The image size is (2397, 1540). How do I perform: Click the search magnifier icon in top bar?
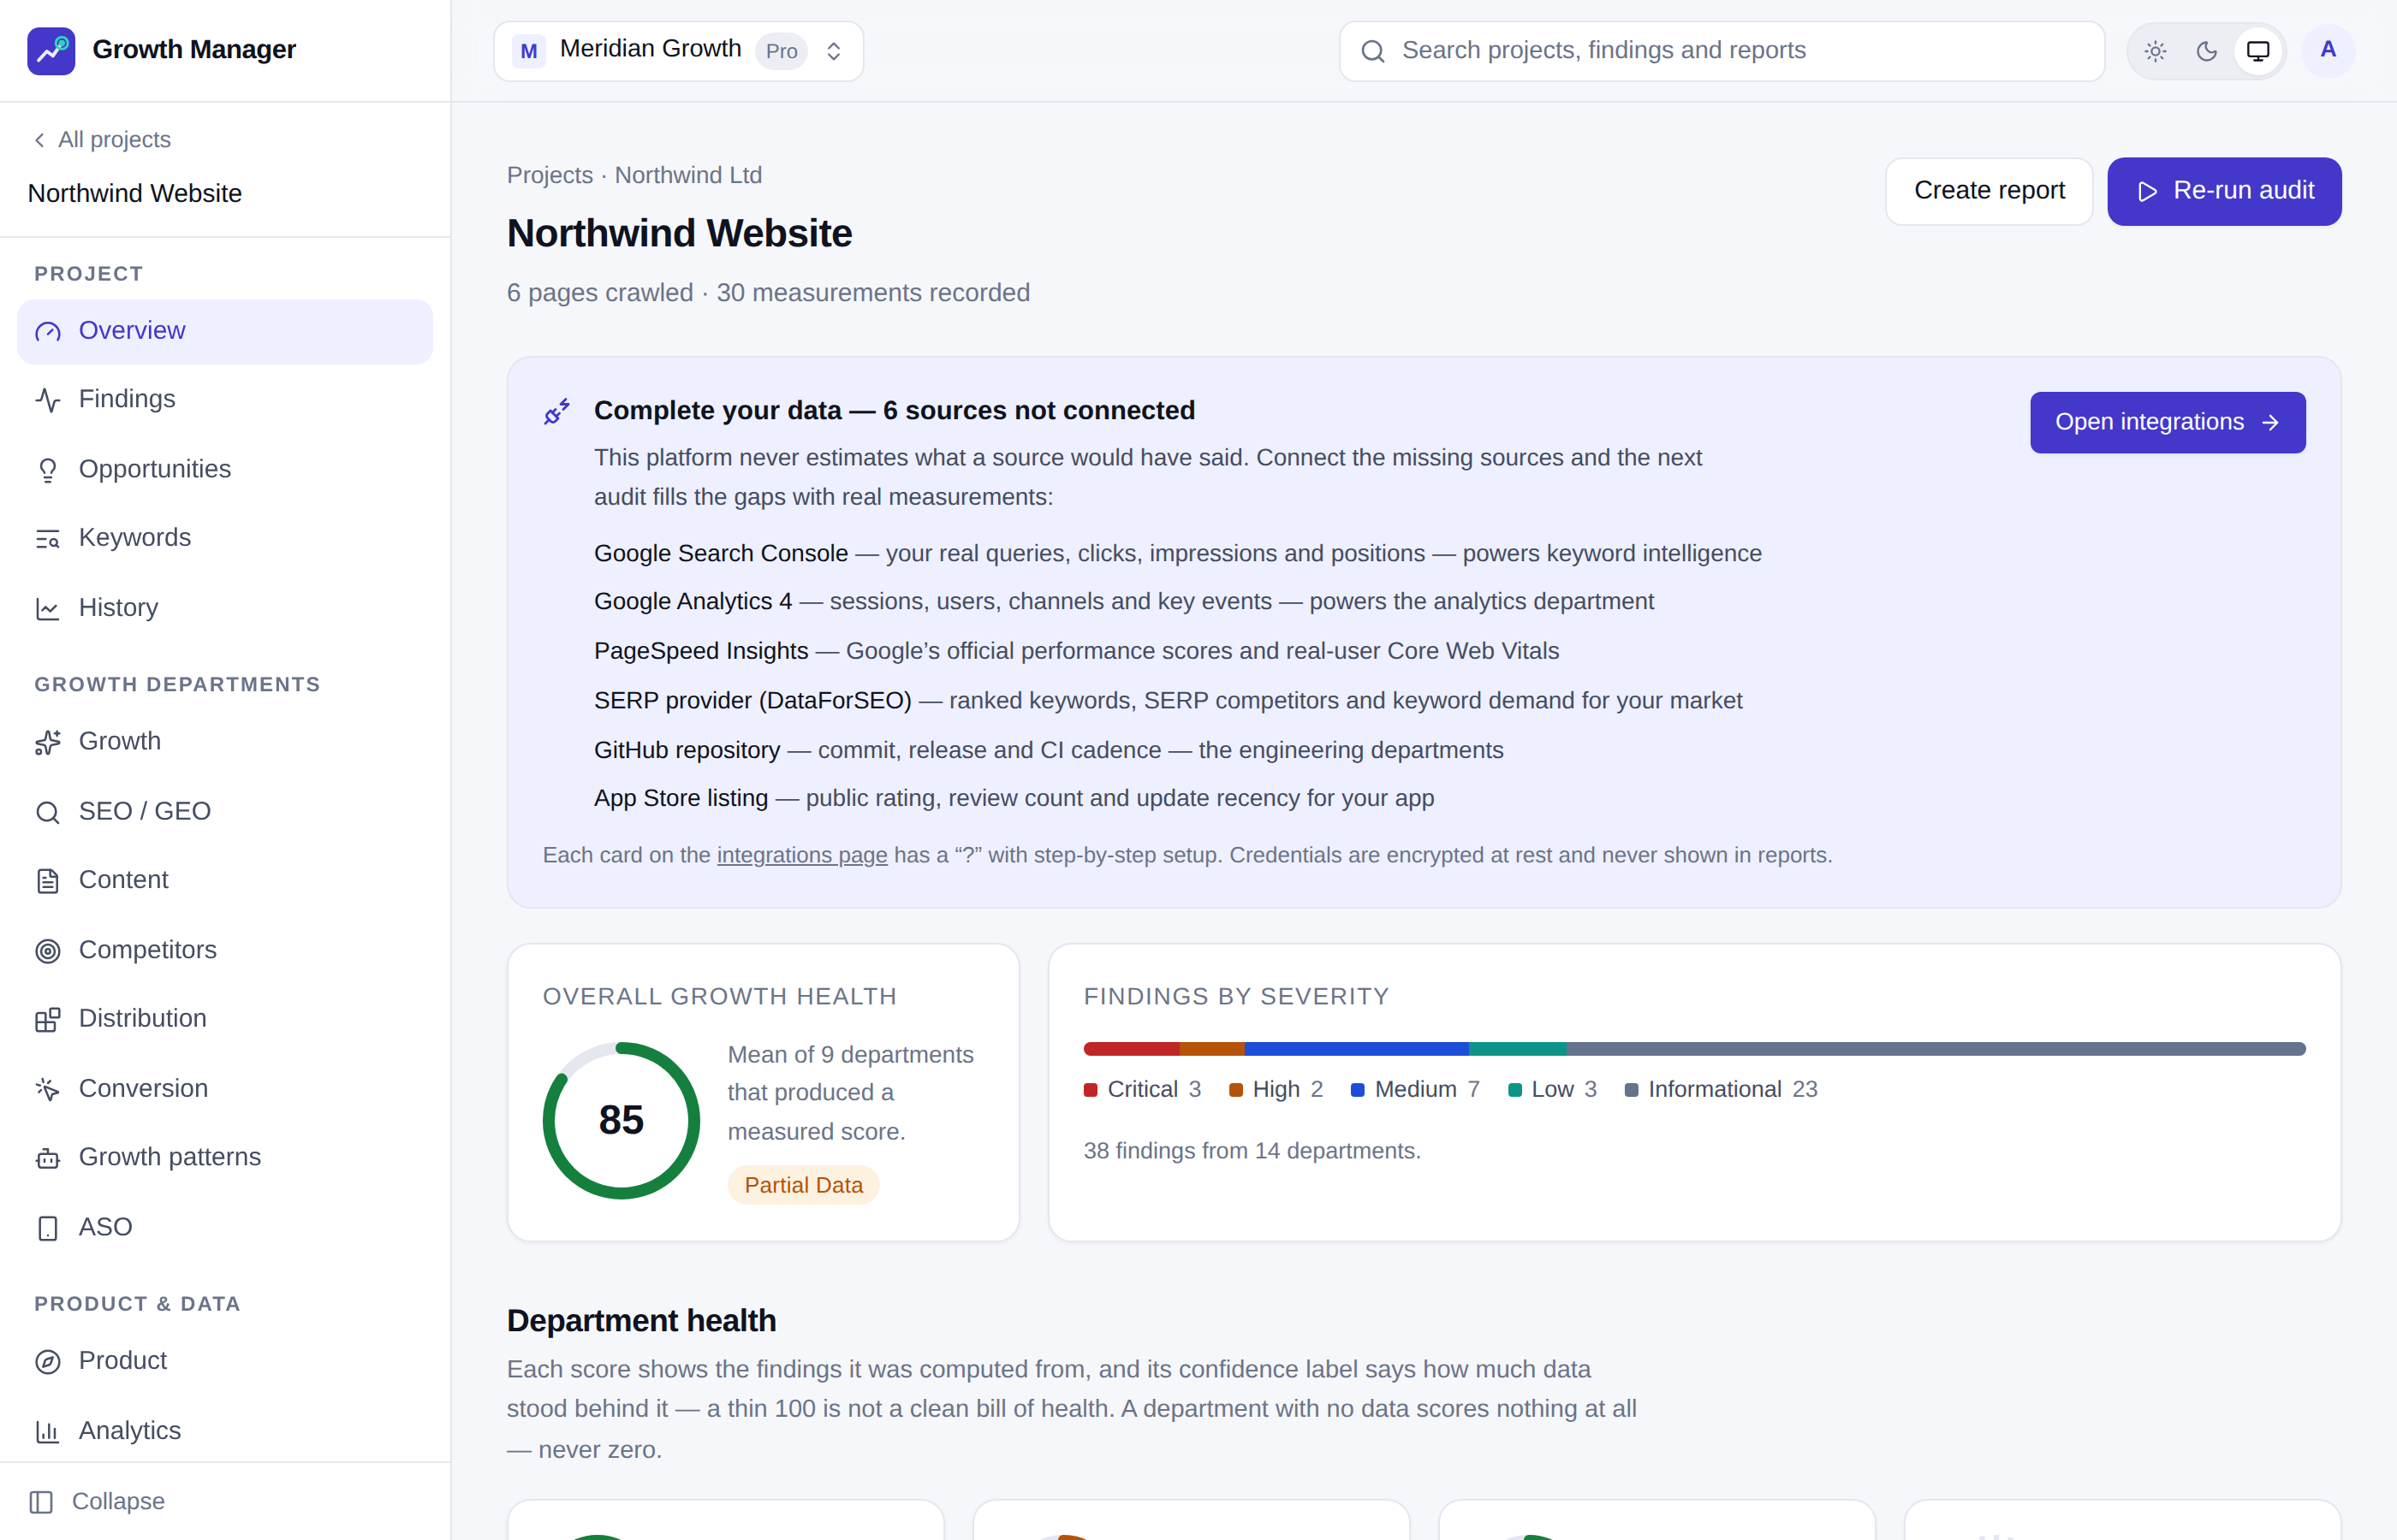tap(1374, 51)
